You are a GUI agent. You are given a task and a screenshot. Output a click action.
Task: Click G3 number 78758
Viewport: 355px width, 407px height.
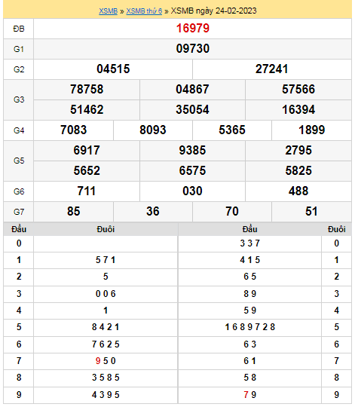pos(87,89)
